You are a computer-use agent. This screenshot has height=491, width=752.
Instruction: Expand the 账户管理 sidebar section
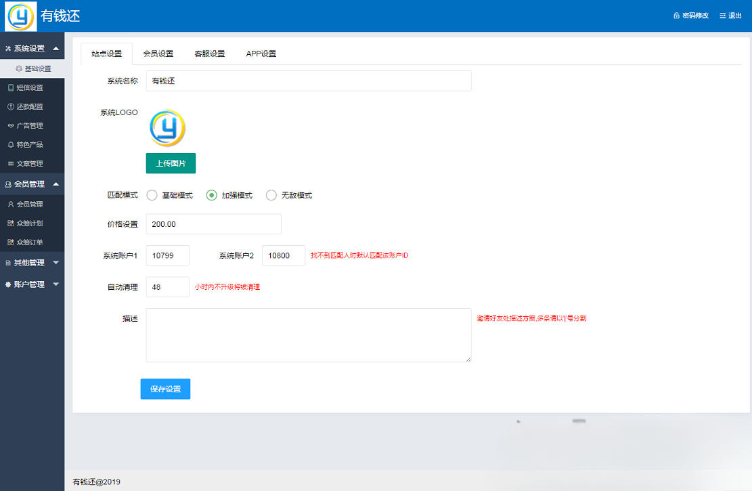click(x=30, y=284)
